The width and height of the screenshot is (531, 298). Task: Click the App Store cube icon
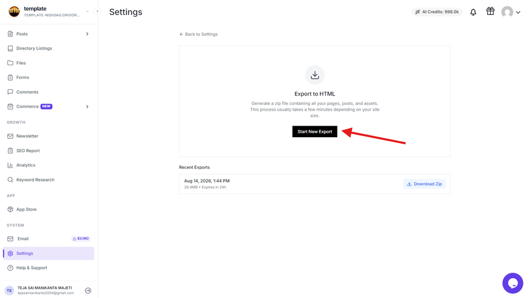pyautogui.click(x=10, y=209)
